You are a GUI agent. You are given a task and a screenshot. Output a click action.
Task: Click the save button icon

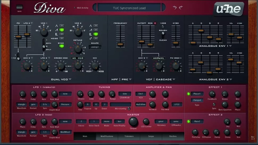[19, 7]
